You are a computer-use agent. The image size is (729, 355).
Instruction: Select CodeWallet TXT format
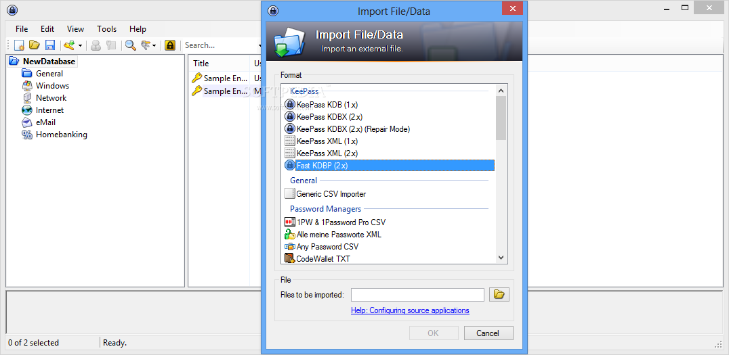coord(323,258)
